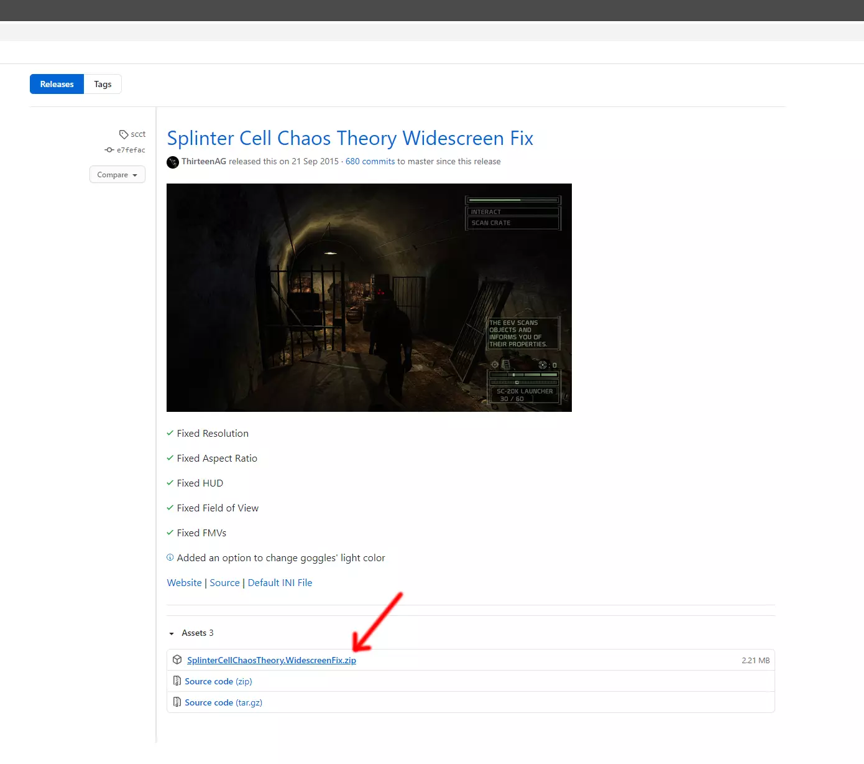Open Splinter Cell Chaos Theory Widescreen Fix title
This screenshot has height=764, width=864.
[x=350, y=138]
